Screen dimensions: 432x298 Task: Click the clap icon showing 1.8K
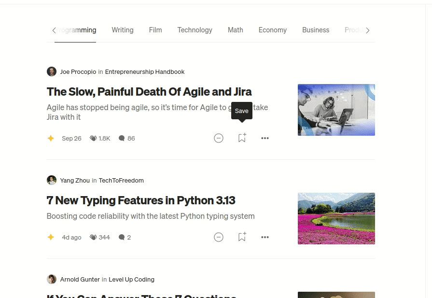click(93, 138)
